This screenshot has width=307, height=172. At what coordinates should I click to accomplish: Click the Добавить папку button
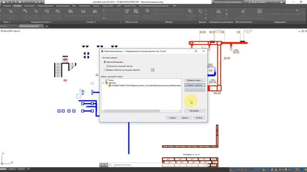coord(195,80)
